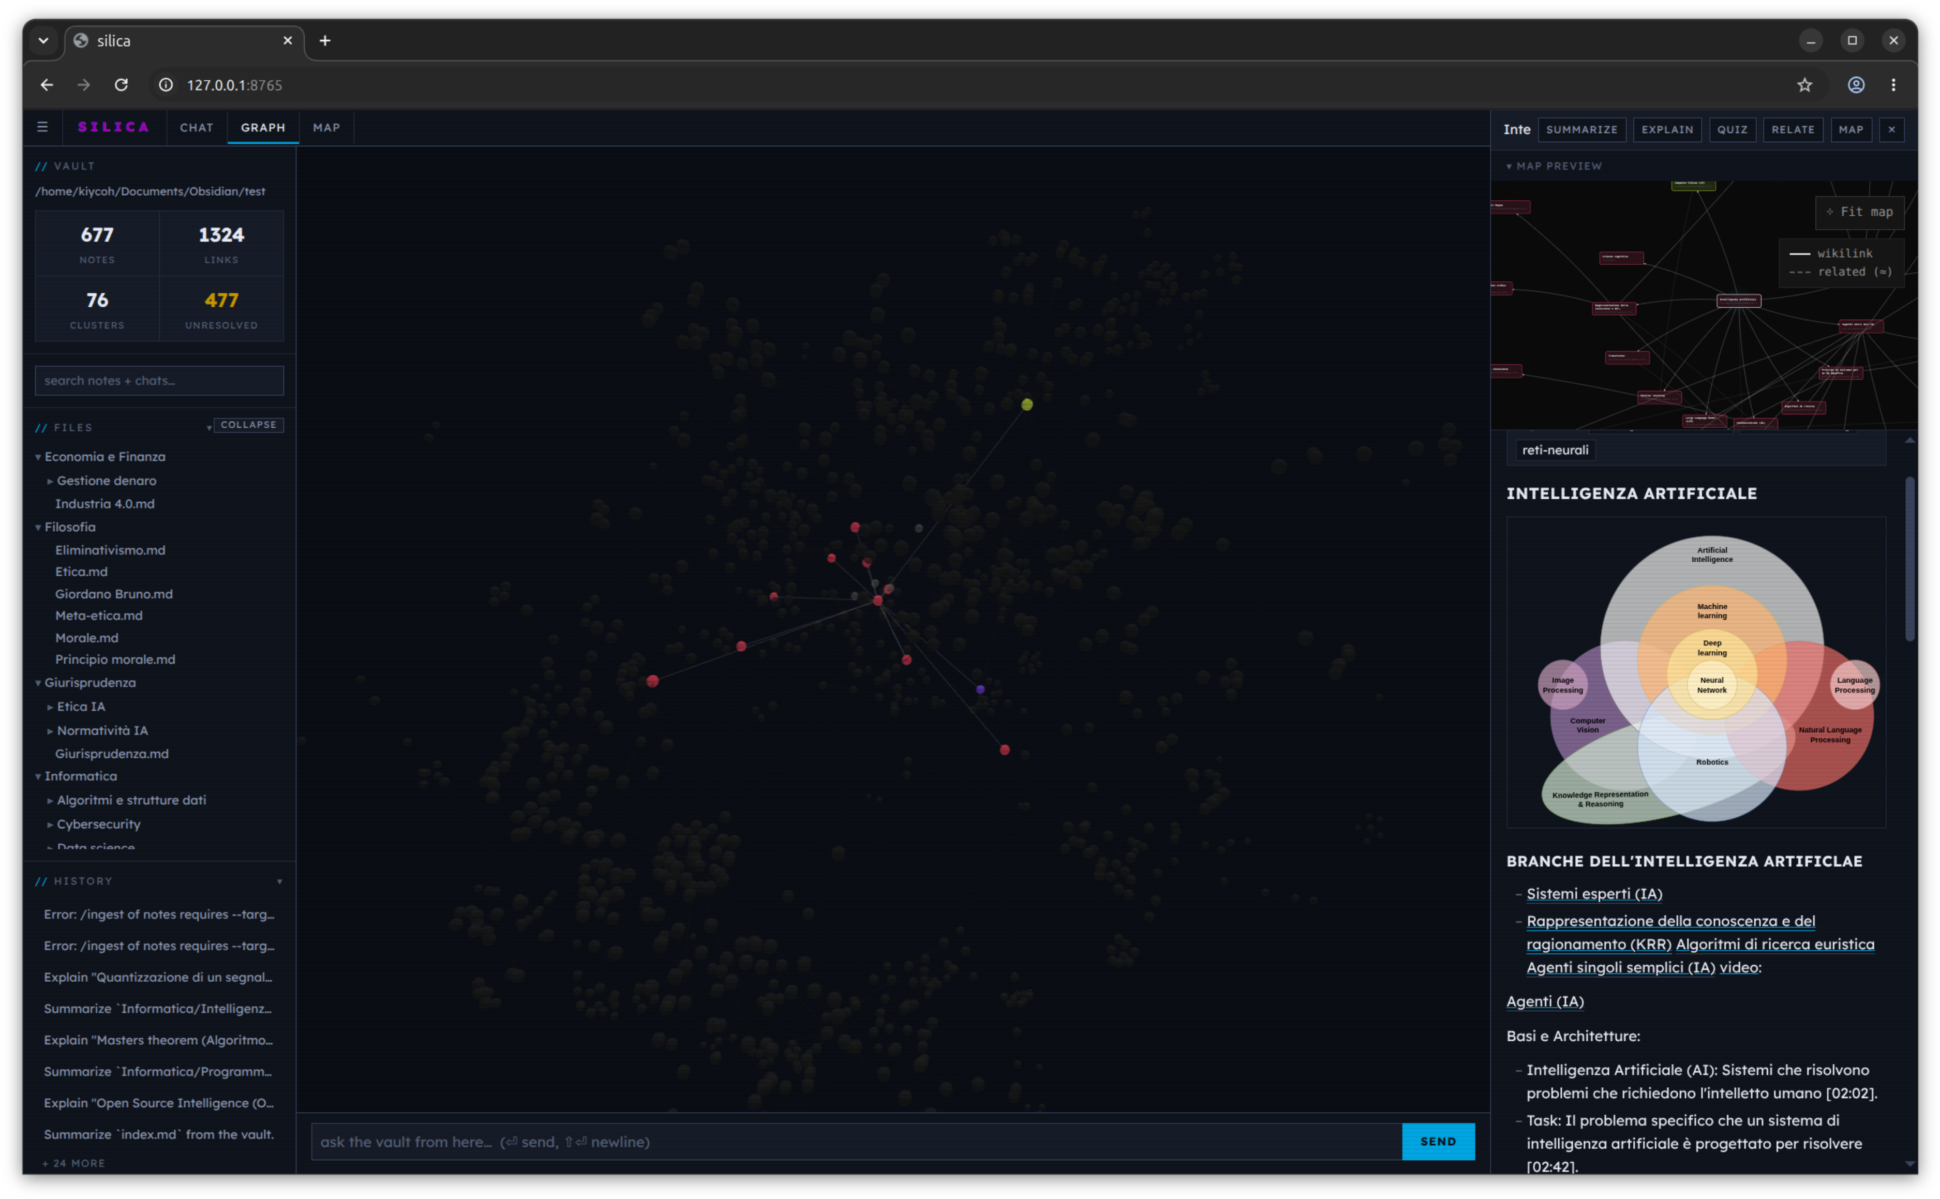This screenshot has height=1199, width=1940.
Task: Click COLLAPSE in the files section
Action: coord(248,425)
